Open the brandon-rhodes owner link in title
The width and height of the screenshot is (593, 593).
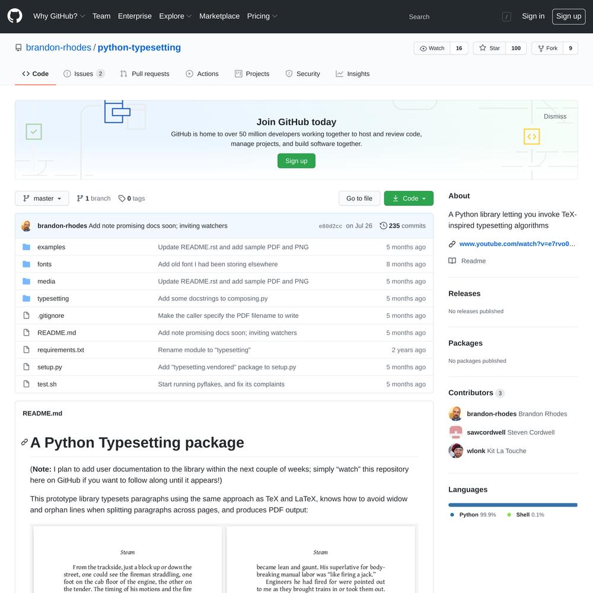click(59, 47)
